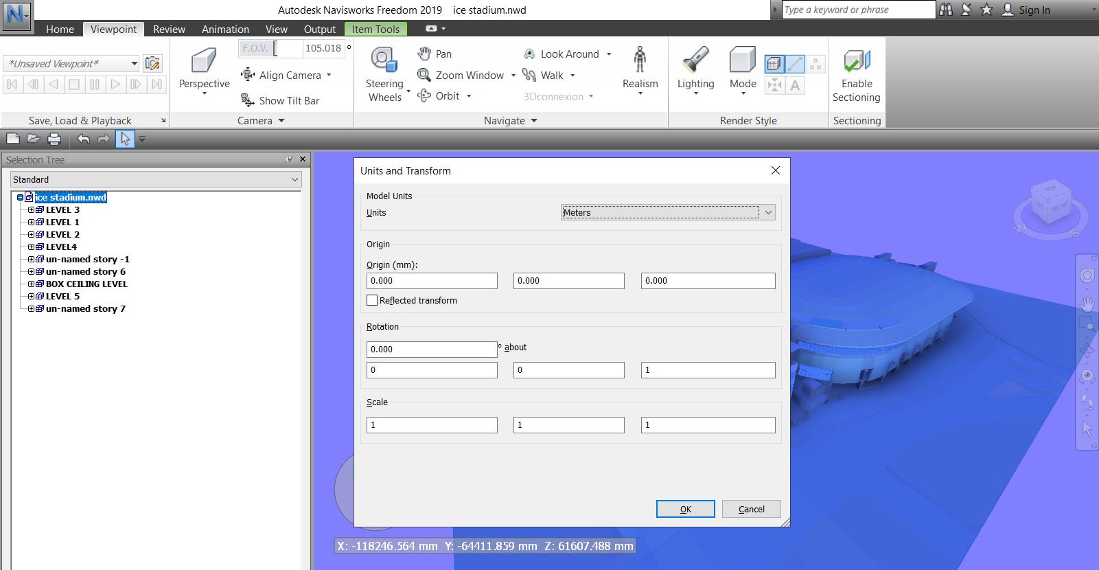Activate the Walk navigation tool
This screenshot has height=570, width=1099.
click(x=543, y=75)
